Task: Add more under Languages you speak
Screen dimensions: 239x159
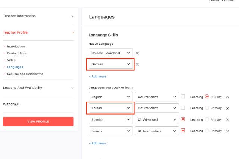Action: click(x=97, y=143)
